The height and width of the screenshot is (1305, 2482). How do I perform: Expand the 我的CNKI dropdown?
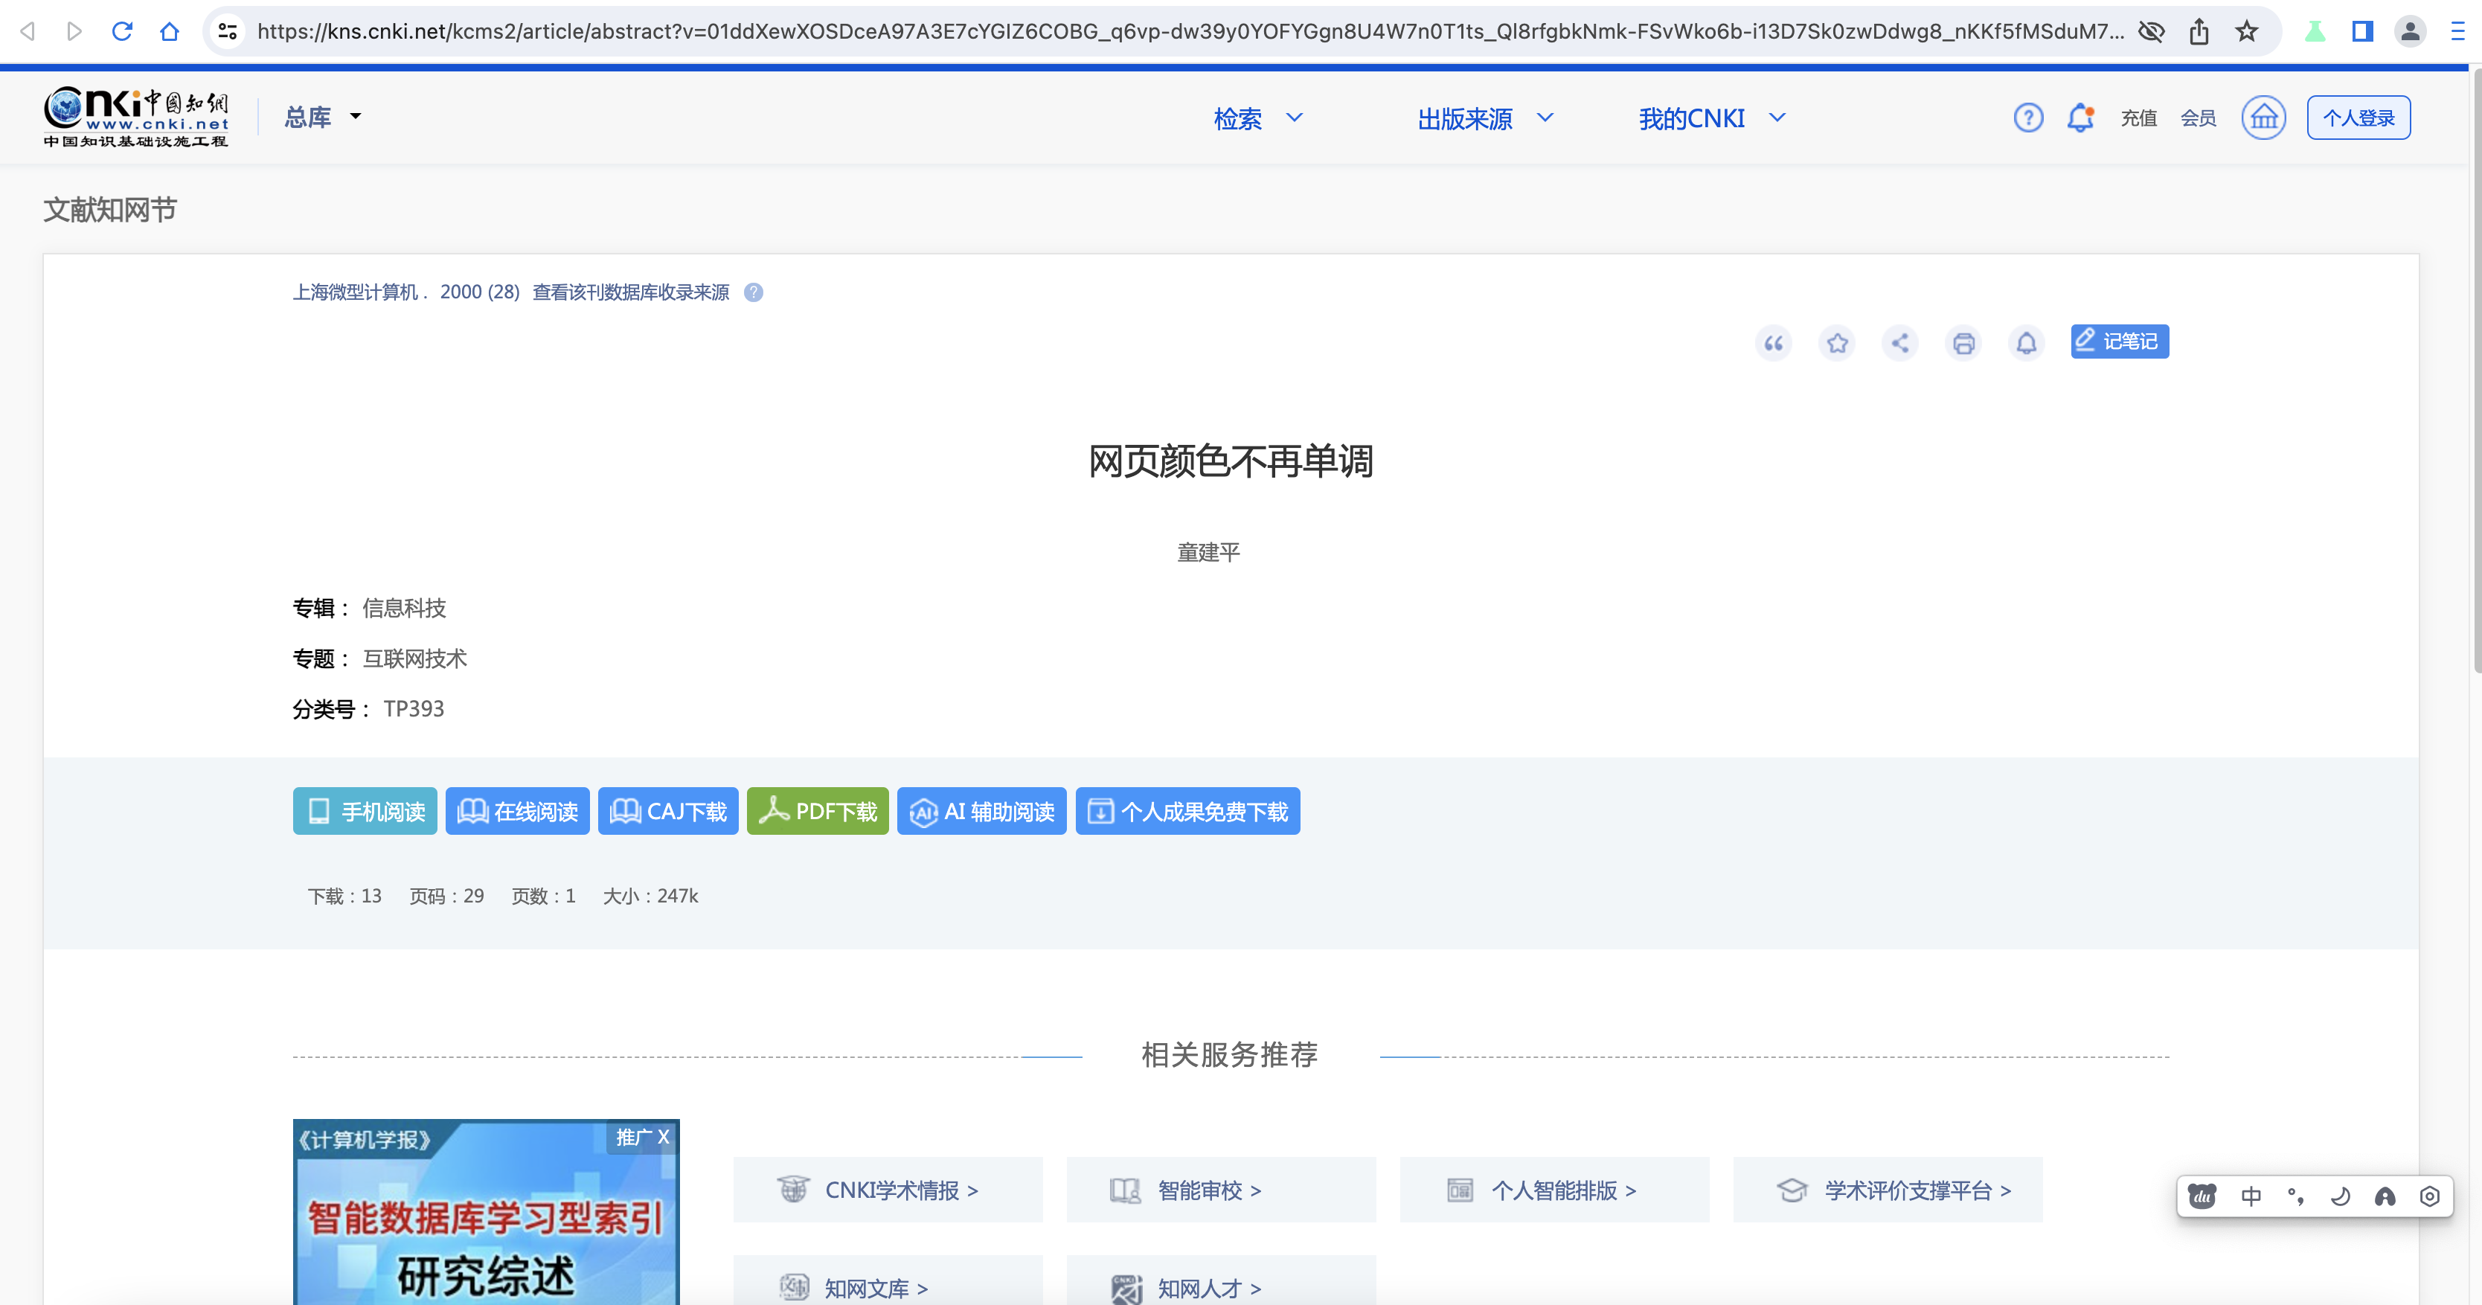pyautogui.click(x=1712, y=118)
